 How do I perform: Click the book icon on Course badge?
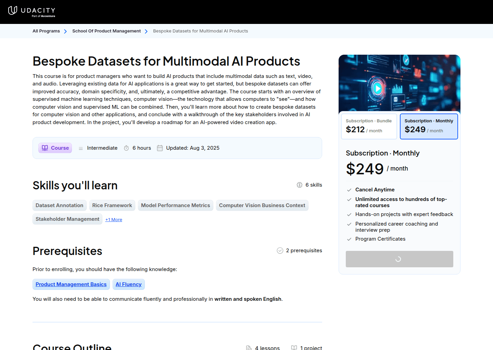(x=45, y=148)
